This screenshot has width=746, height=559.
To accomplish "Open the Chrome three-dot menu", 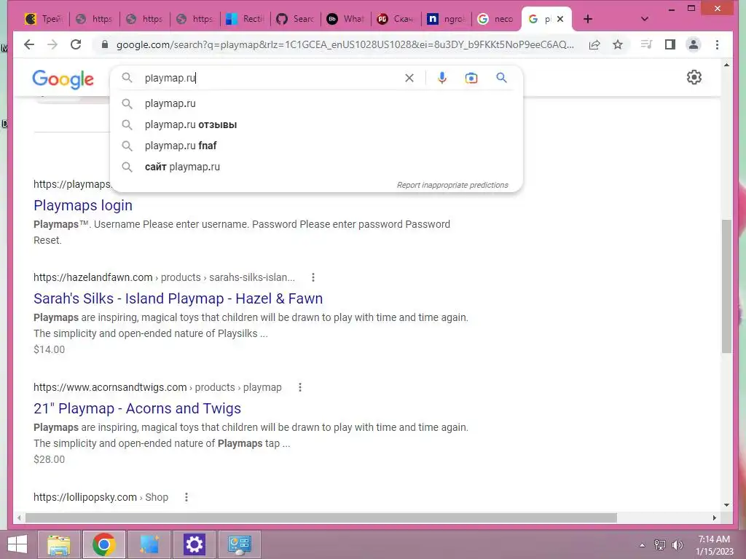I will [717, 44].
